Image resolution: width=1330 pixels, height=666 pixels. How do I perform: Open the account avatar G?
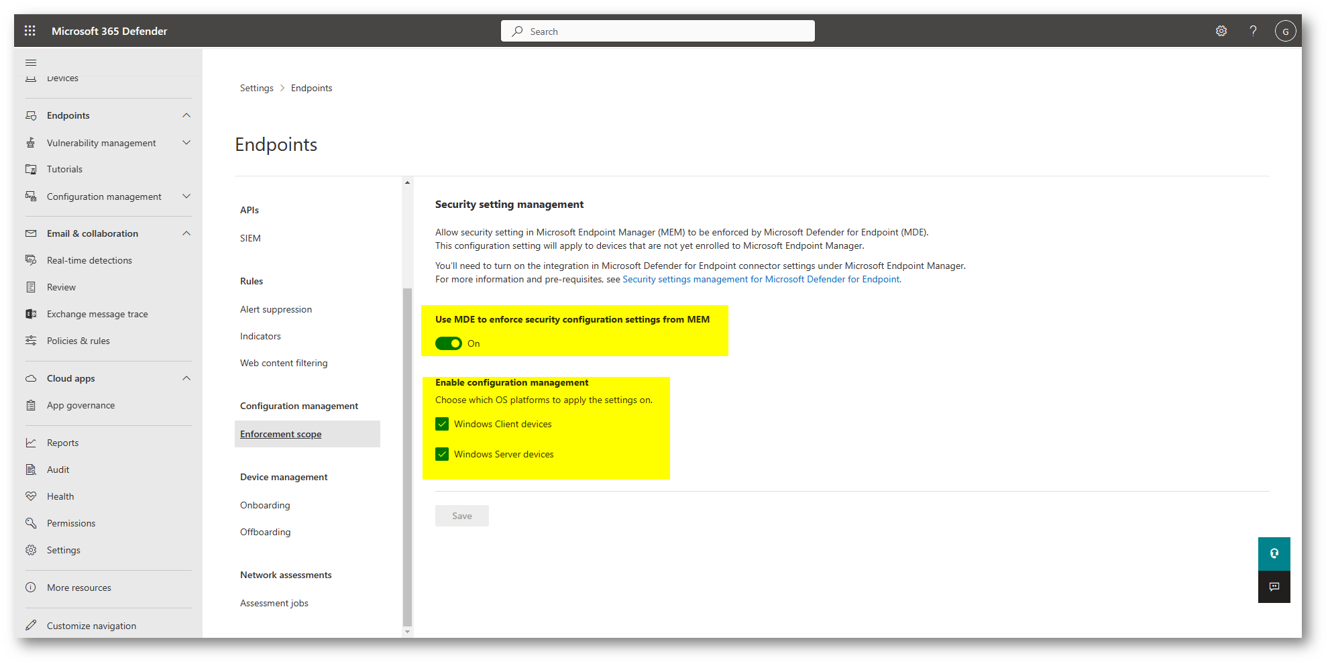[x=1285, y=31]
